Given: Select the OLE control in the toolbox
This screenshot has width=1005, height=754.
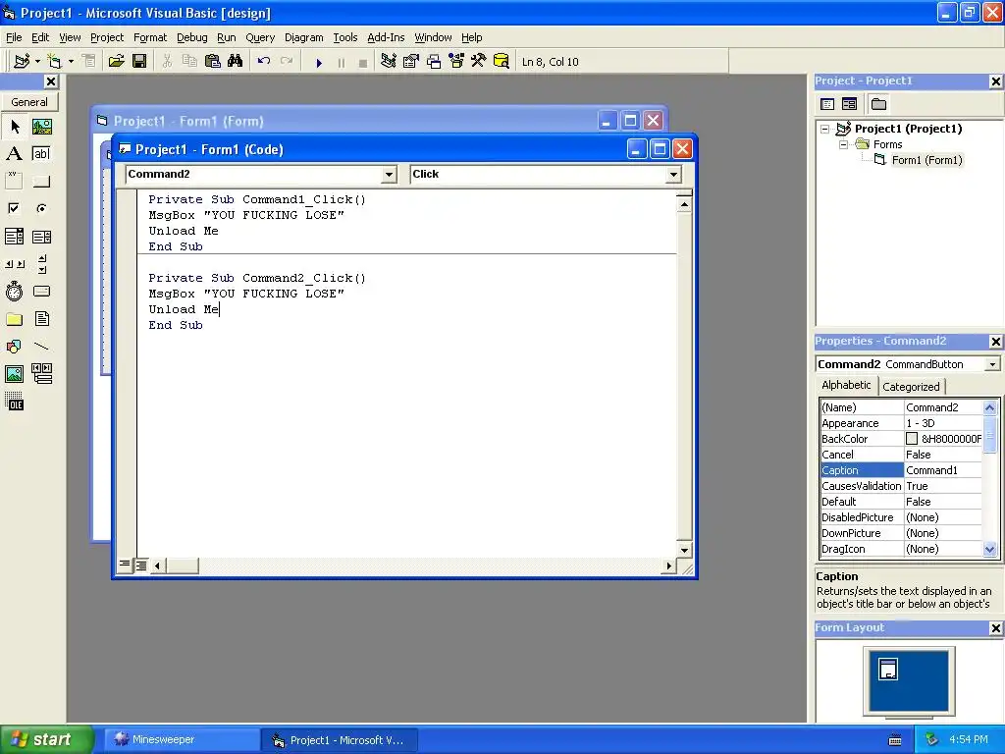Looking at the screenshot, I should 14,402.
